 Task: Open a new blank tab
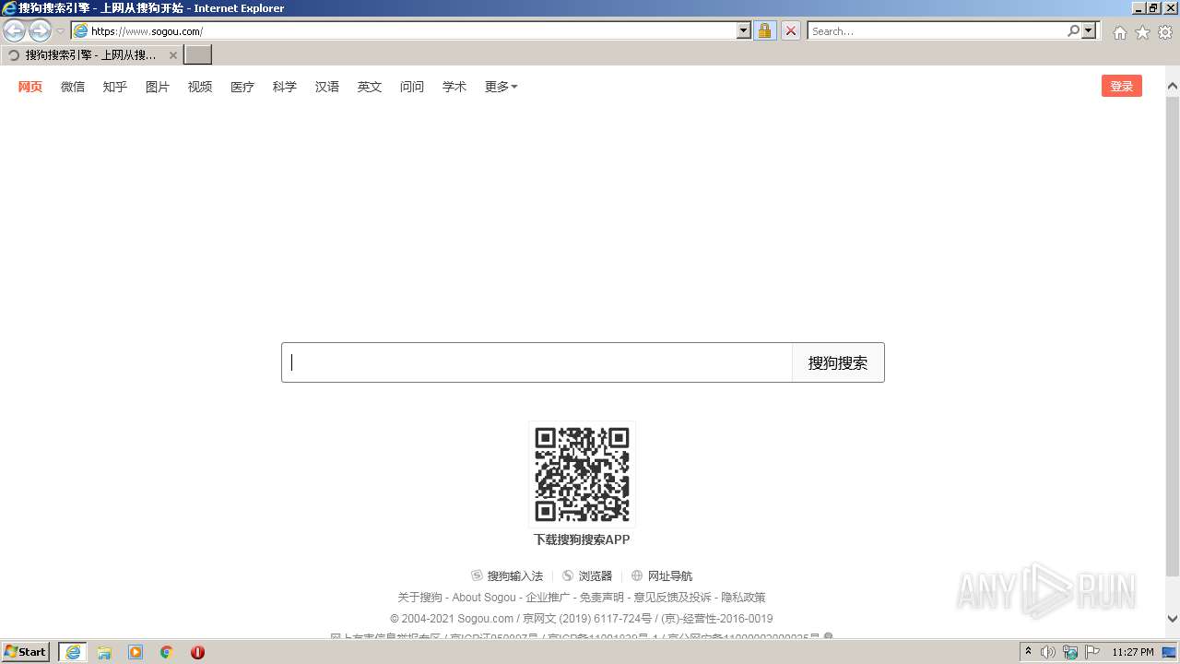click(197, 55)
